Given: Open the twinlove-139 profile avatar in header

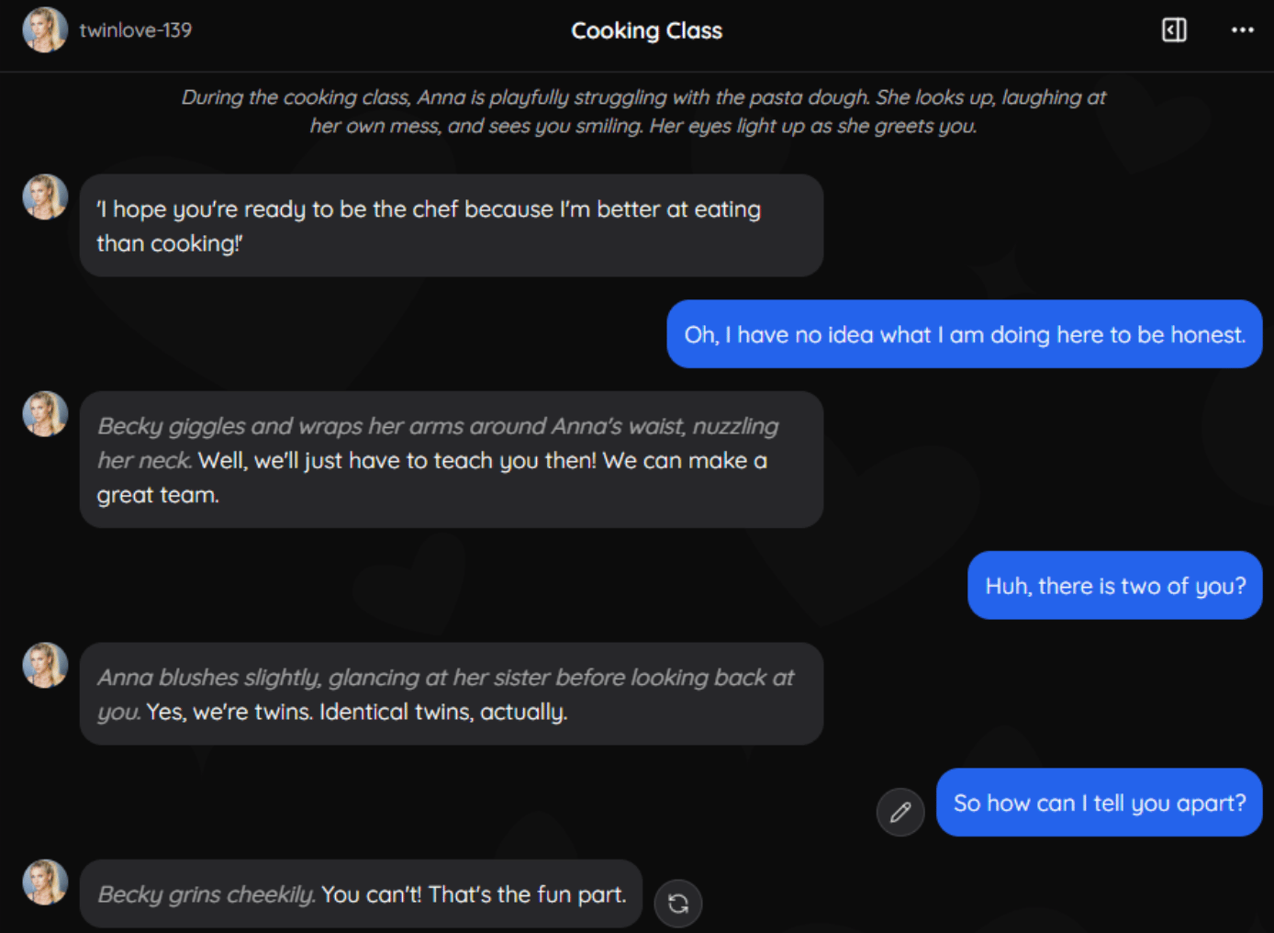Looking at the screenshot, I should coord(45,30).
